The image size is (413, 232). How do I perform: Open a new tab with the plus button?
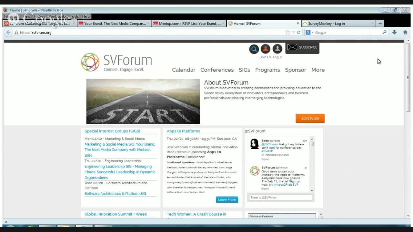click(x=380, y=23)
